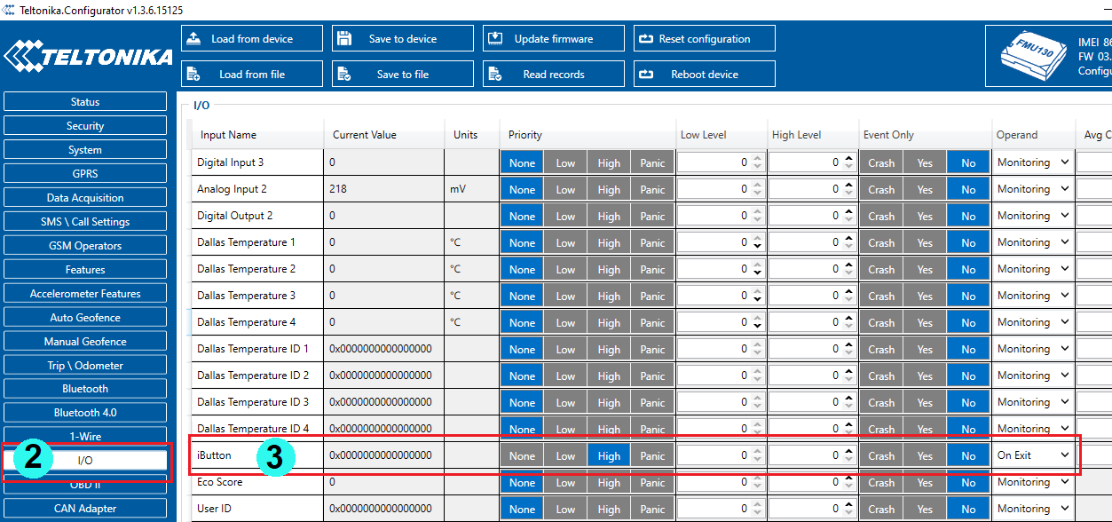The image size is (1112, 522).
Task: Set iButton priority to Low
Action: click(565, 455)
